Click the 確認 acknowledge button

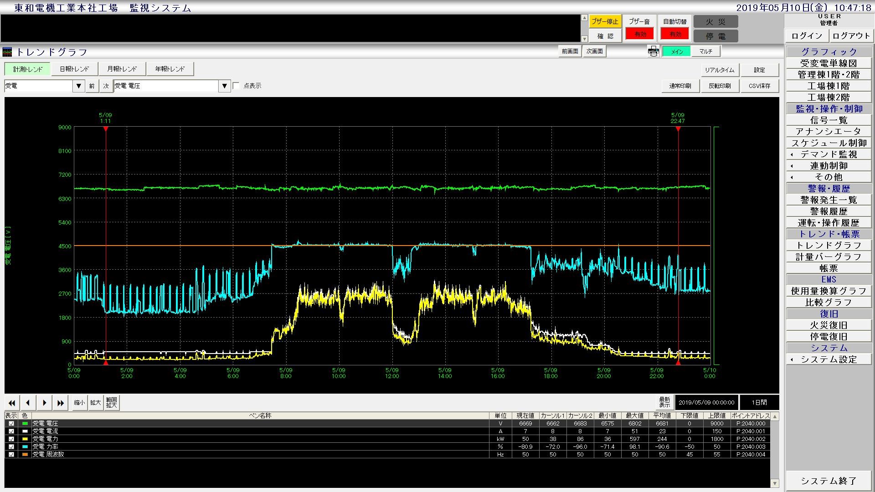pos(605,36)
